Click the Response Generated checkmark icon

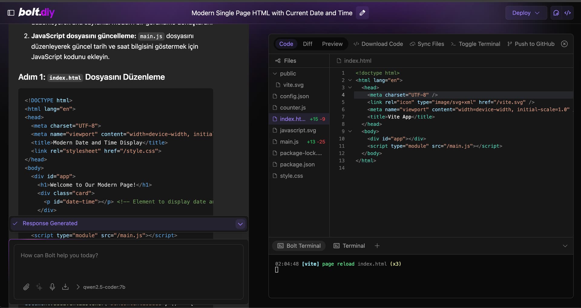[15, 223]
